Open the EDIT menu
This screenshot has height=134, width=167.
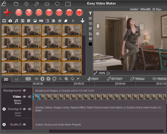click(x=93, y=79)
